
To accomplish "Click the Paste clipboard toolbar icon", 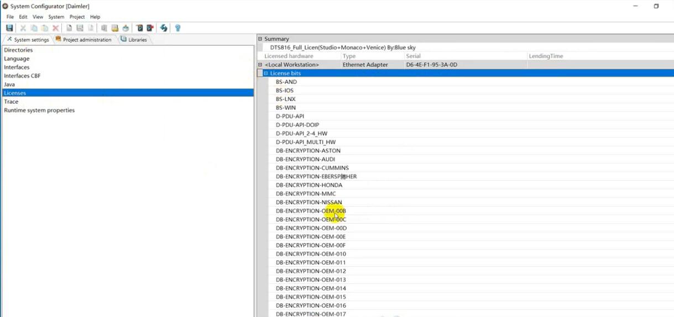I will tap(45, 28).
